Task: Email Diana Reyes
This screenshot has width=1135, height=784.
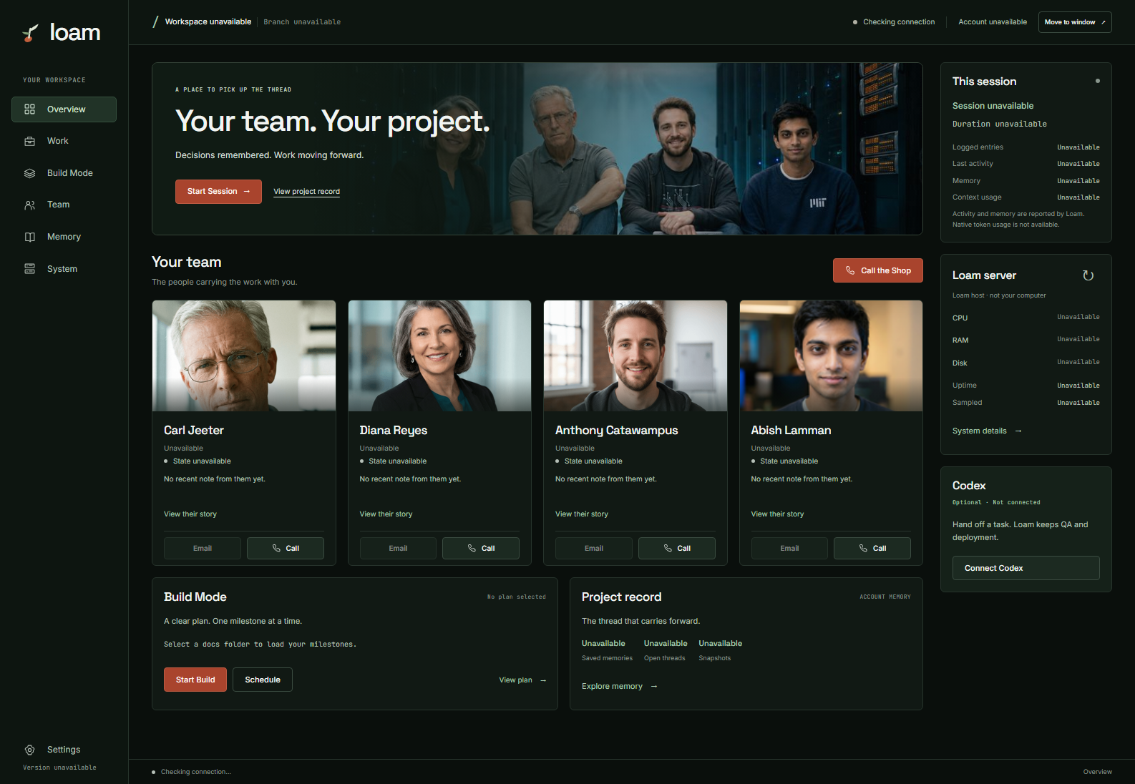Action: (398, 549)
